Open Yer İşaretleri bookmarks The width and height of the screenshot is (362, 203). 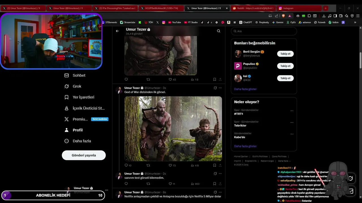click(79, 97)
